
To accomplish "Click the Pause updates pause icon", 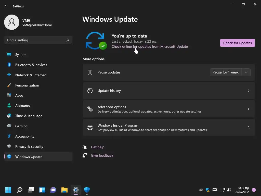I will pyautogui.click(x=90, y=72).
